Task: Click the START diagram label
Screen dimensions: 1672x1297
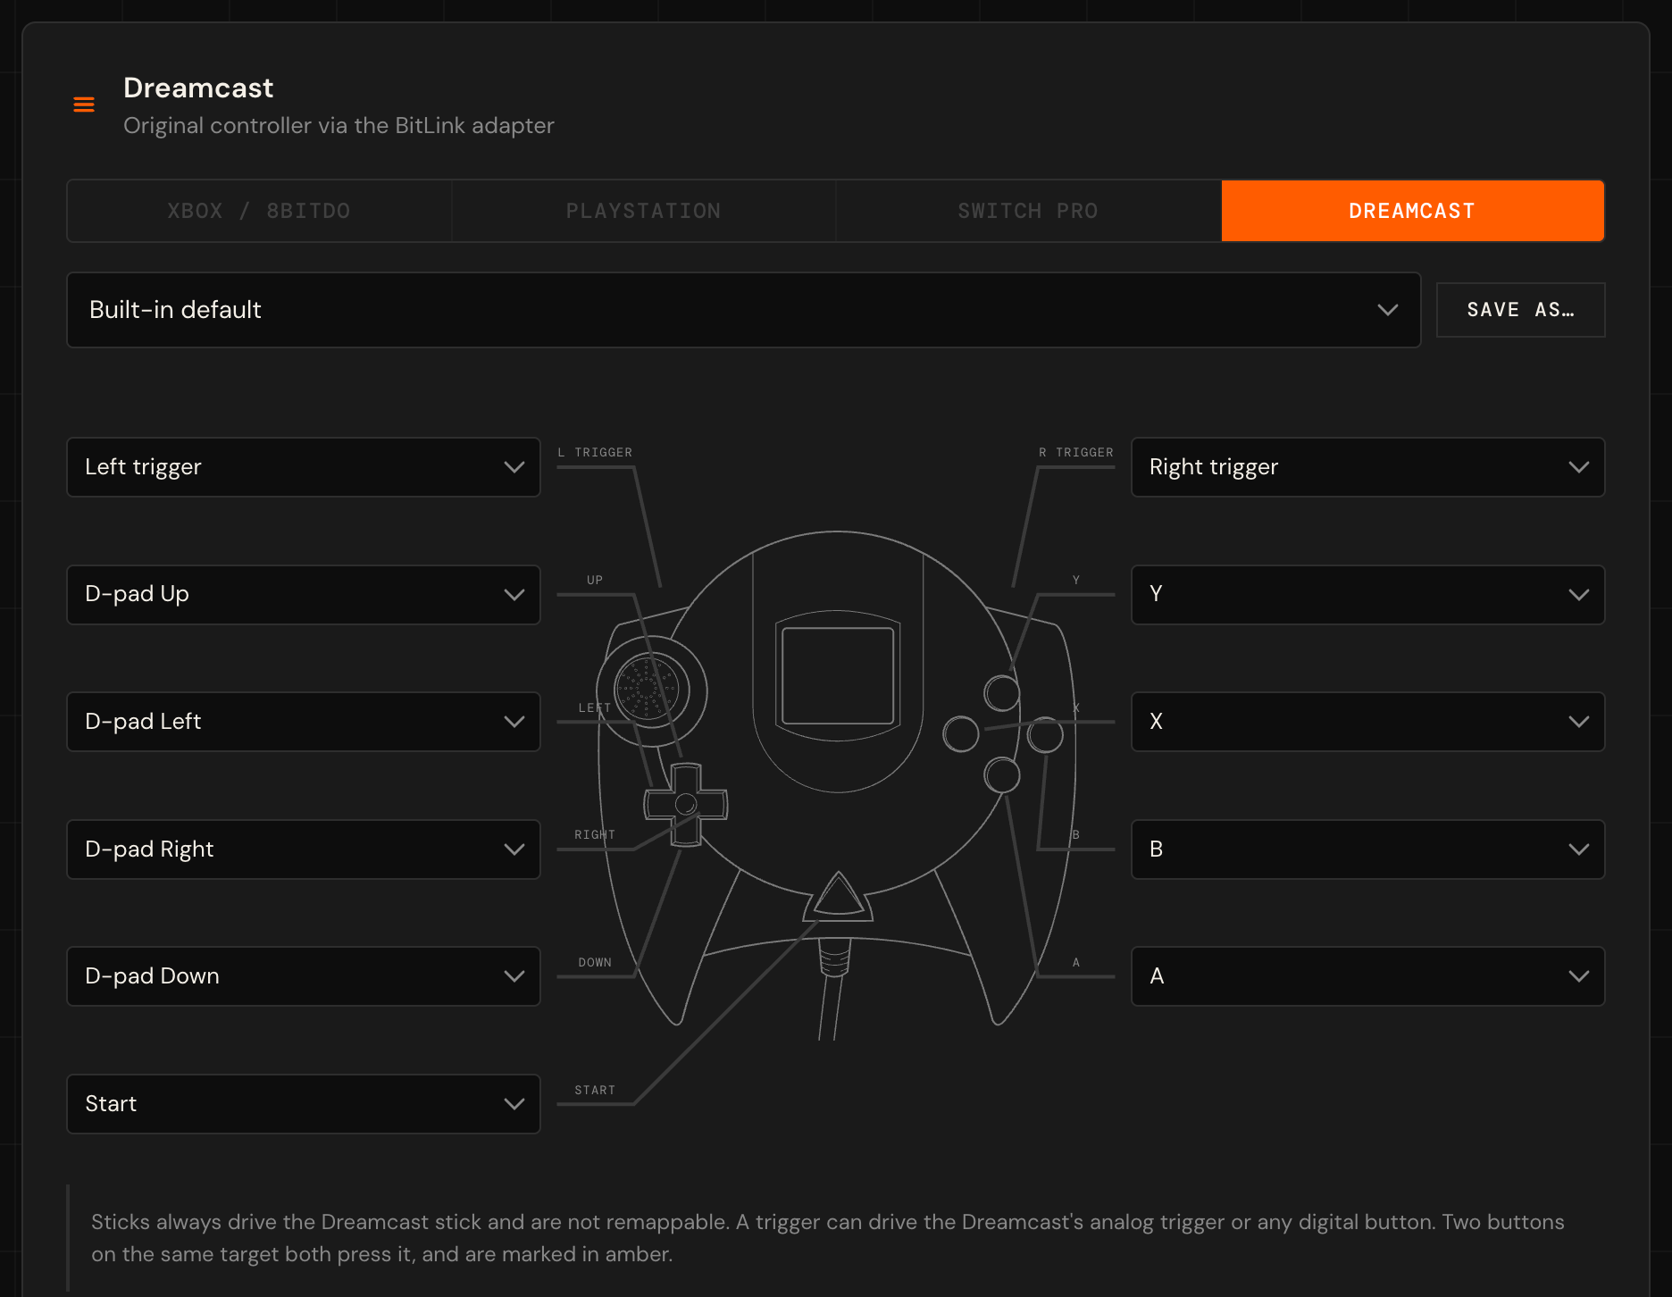Action: pos(595,1091)
